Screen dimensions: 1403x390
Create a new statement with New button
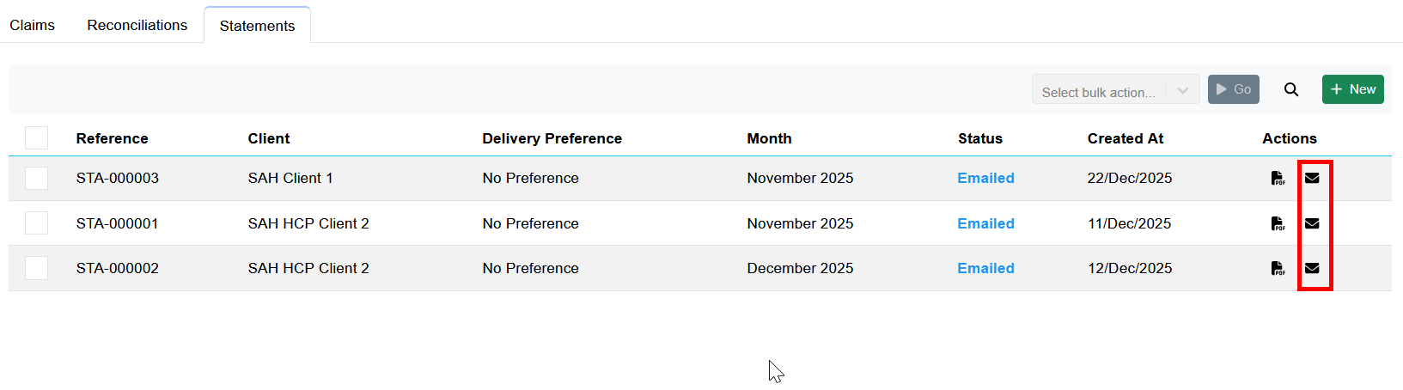coord(1353,89)
